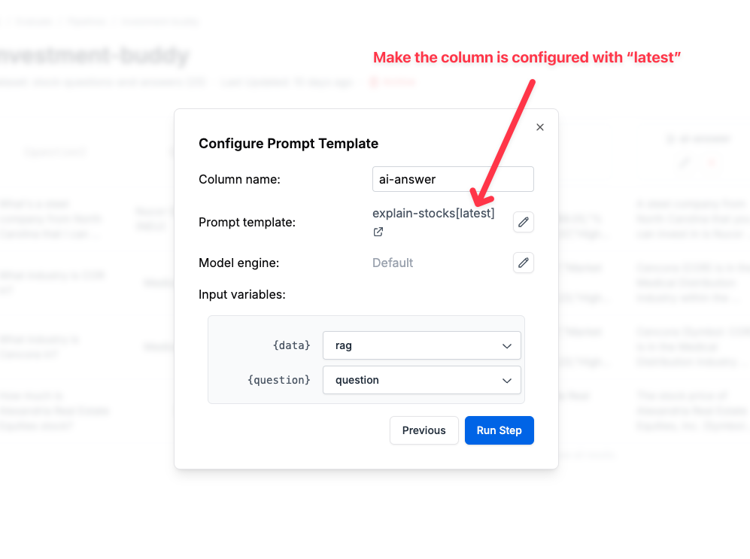Click the chevron on the rag dropdown
Screen dimensions: 750x559
click(x=508, y=345)
